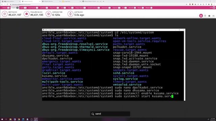Image resolution: width=216 pixels, height=121 pixels.
Task: Click the standalone 'kusama.service' listing entry
Action: click(55, 76)
